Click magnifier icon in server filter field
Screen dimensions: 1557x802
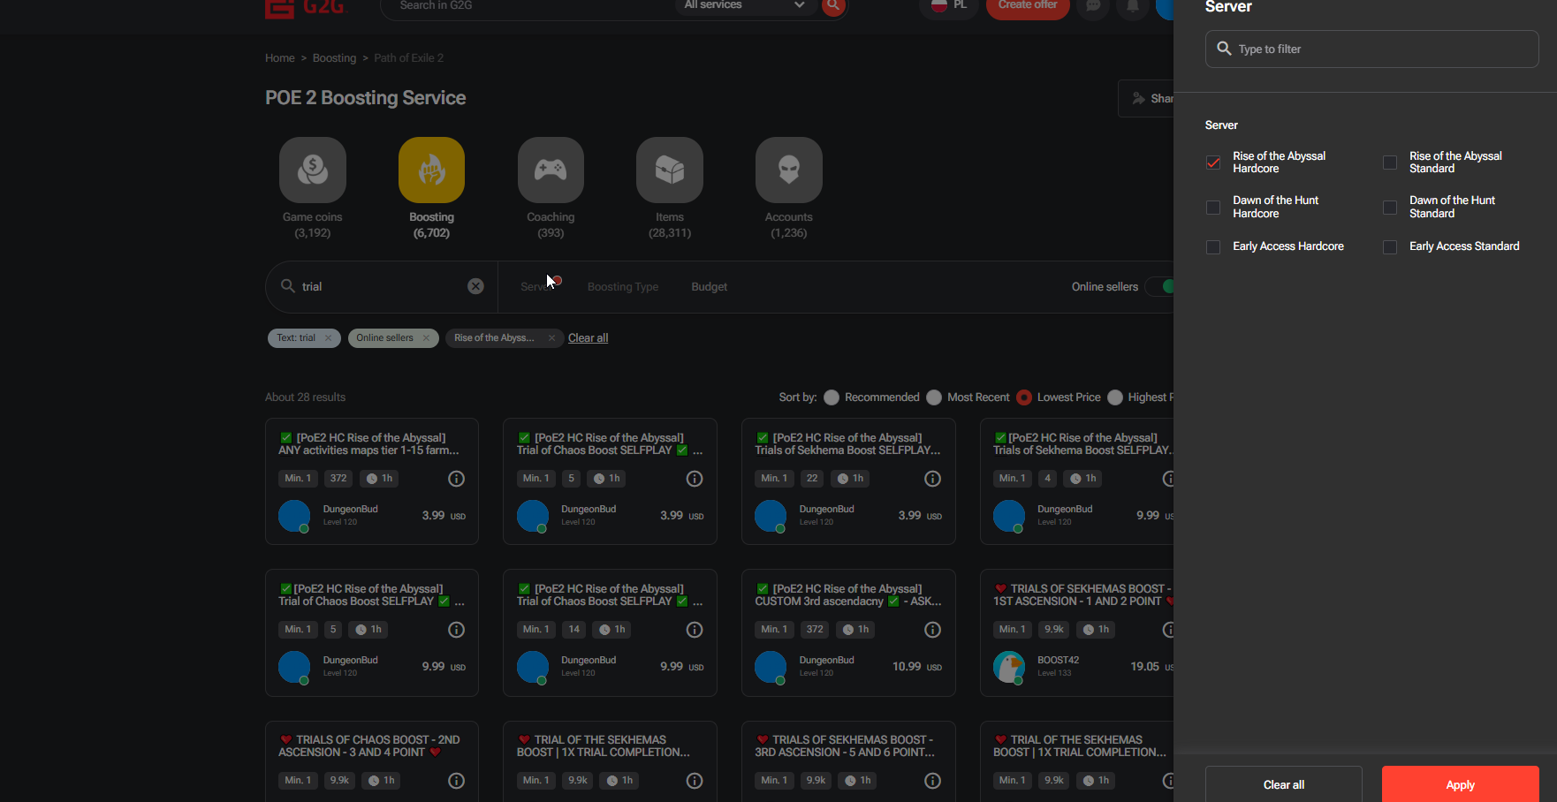point(1224,49)
